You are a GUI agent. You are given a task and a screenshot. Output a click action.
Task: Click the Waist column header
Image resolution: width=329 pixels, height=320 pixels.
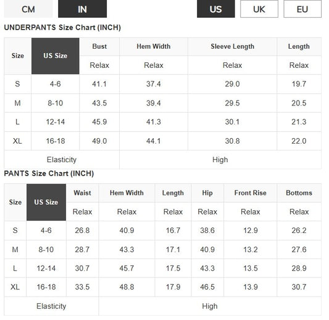pos(82,193)
